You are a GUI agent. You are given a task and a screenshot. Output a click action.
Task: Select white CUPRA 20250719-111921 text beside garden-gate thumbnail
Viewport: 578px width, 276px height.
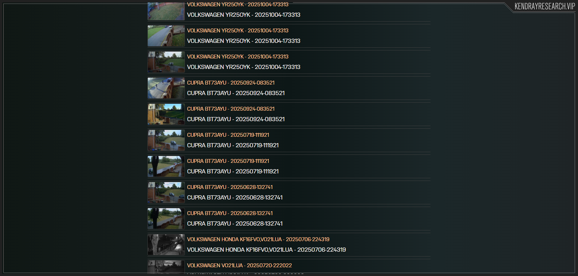point(233,145)
